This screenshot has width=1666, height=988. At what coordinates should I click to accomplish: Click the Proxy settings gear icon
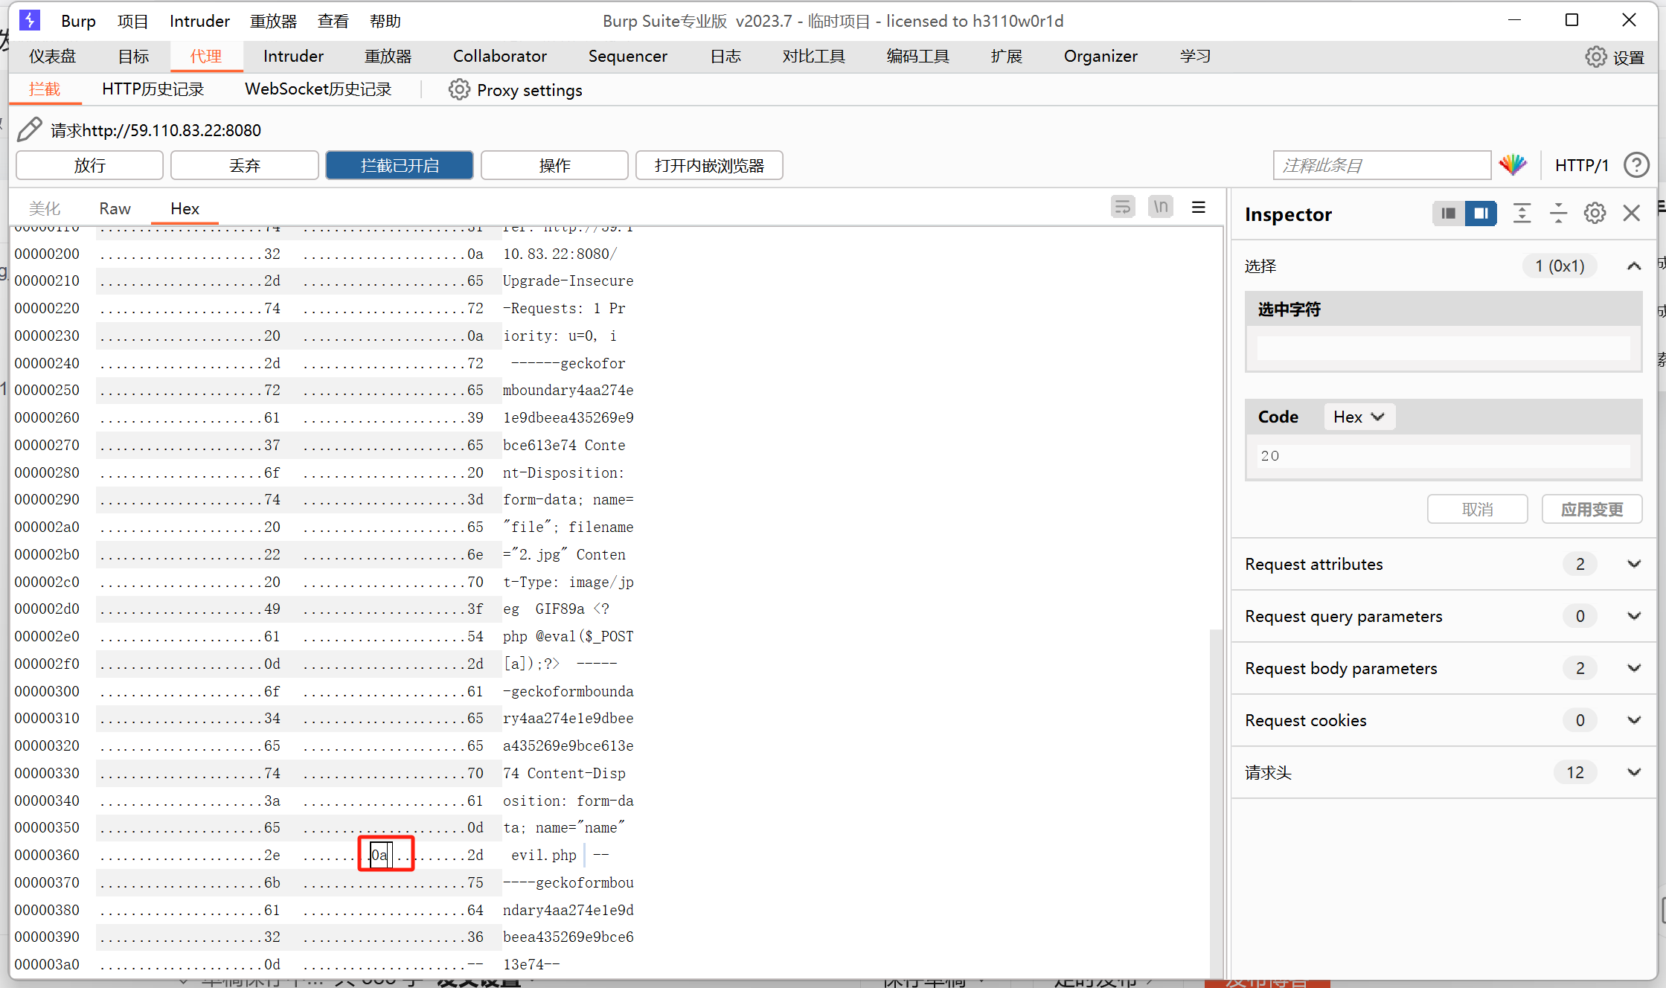(459, 89)
